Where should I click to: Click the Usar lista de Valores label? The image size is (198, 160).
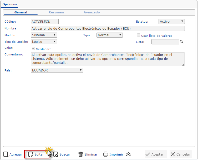pyautogui.click(x=156, y=36)
